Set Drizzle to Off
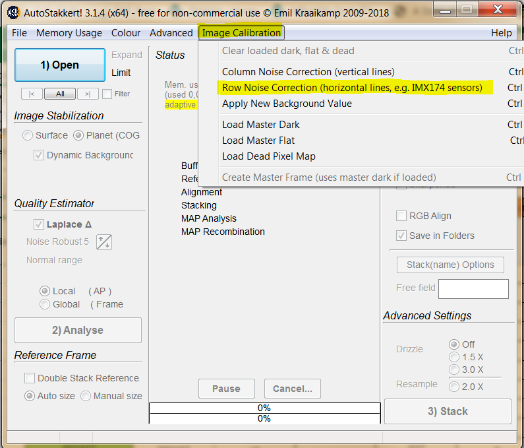Viewport: 524px width, 448px height. pos(454,344)
